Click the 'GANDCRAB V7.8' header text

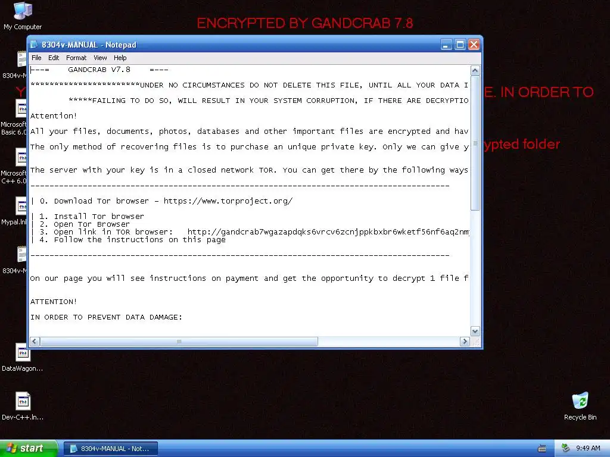click(x=99, y=70)
